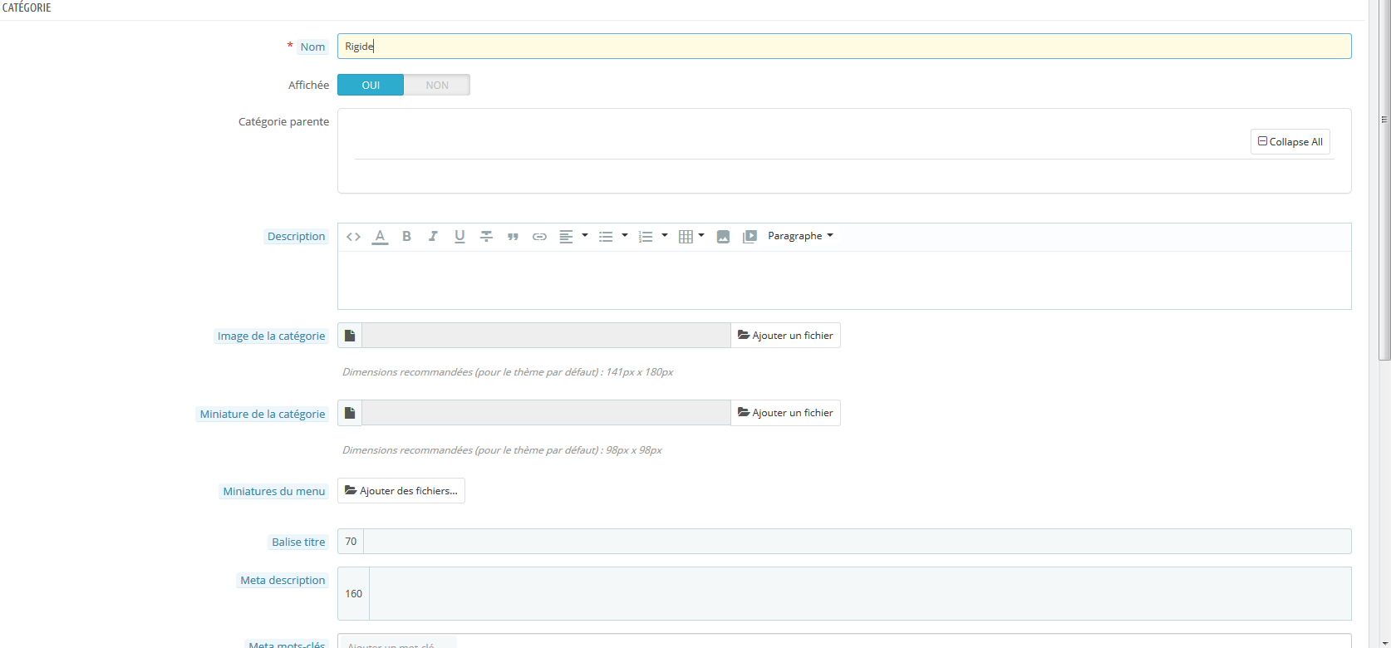
Task: Apply strikethrough formatting
Action: click(486, 237)
